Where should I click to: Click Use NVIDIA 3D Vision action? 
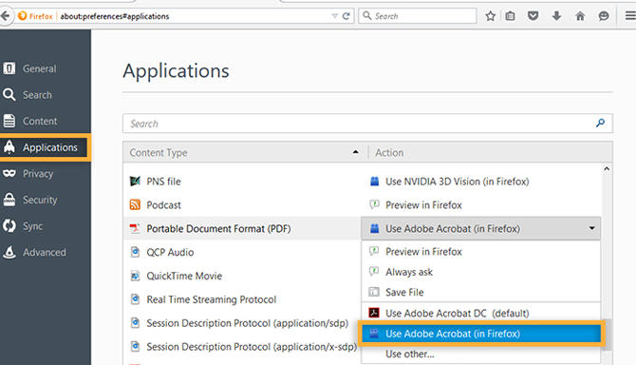[x=458, y=182]
